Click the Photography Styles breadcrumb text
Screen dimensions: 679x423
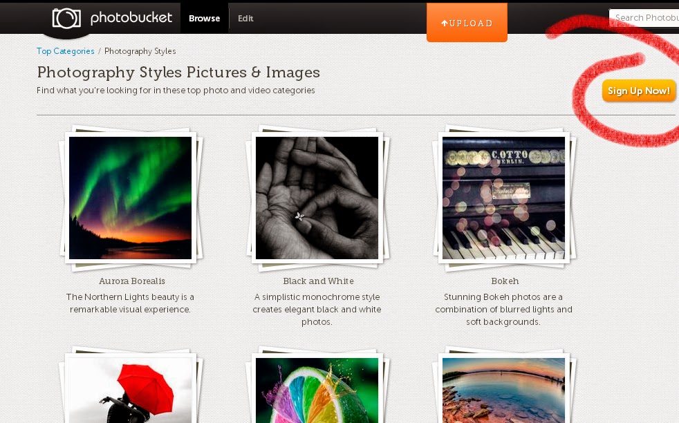[x=140, y=51]
